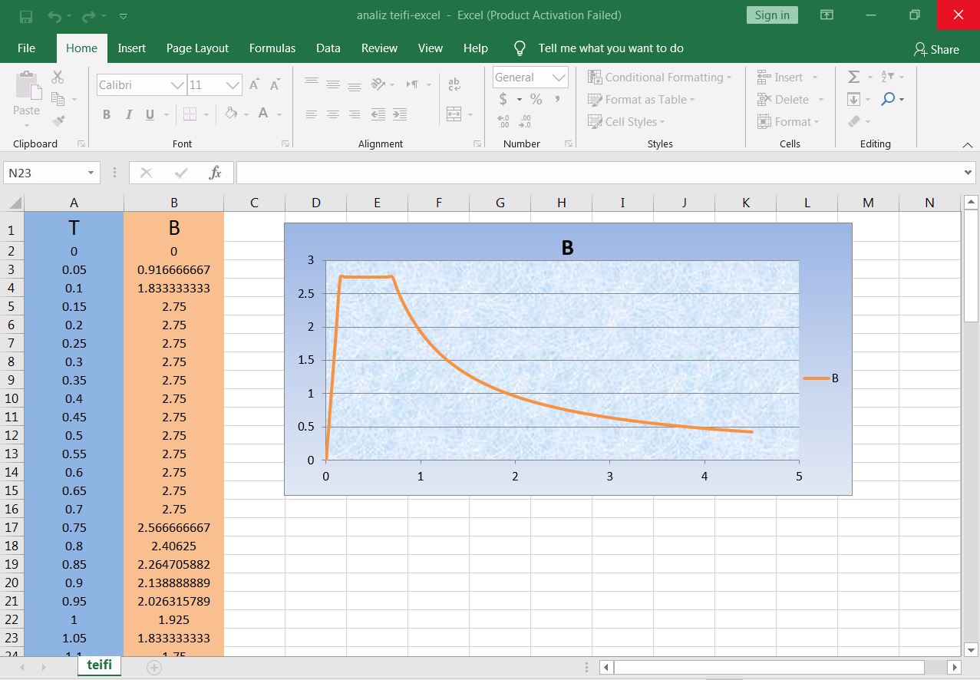Click the AutoSum sigma icon
Image resolution: width=980 pixels, height=680 pixels.
click(853, 77)
